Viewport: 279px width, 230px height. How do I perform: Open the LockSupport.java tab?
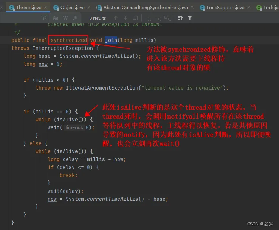225,8
